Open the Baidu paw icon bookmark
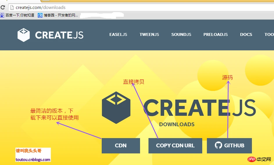The image size is (274, 165). click(2, 15)
